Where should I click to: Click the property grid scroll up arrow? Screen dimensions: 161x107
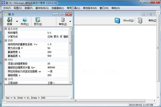[70, 29]
